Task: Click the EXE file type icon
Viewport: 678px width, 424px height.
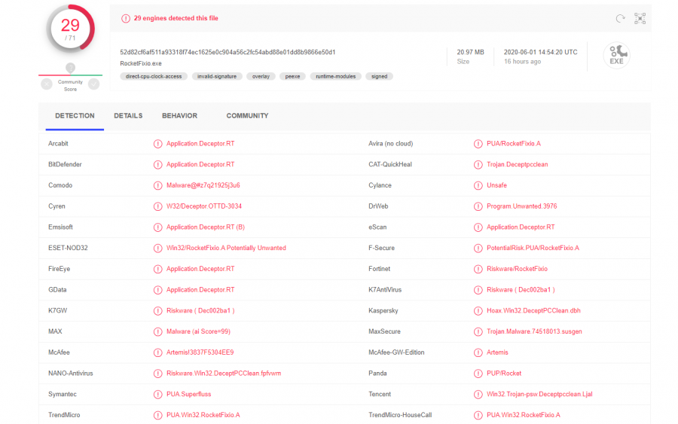Action: 616,55
